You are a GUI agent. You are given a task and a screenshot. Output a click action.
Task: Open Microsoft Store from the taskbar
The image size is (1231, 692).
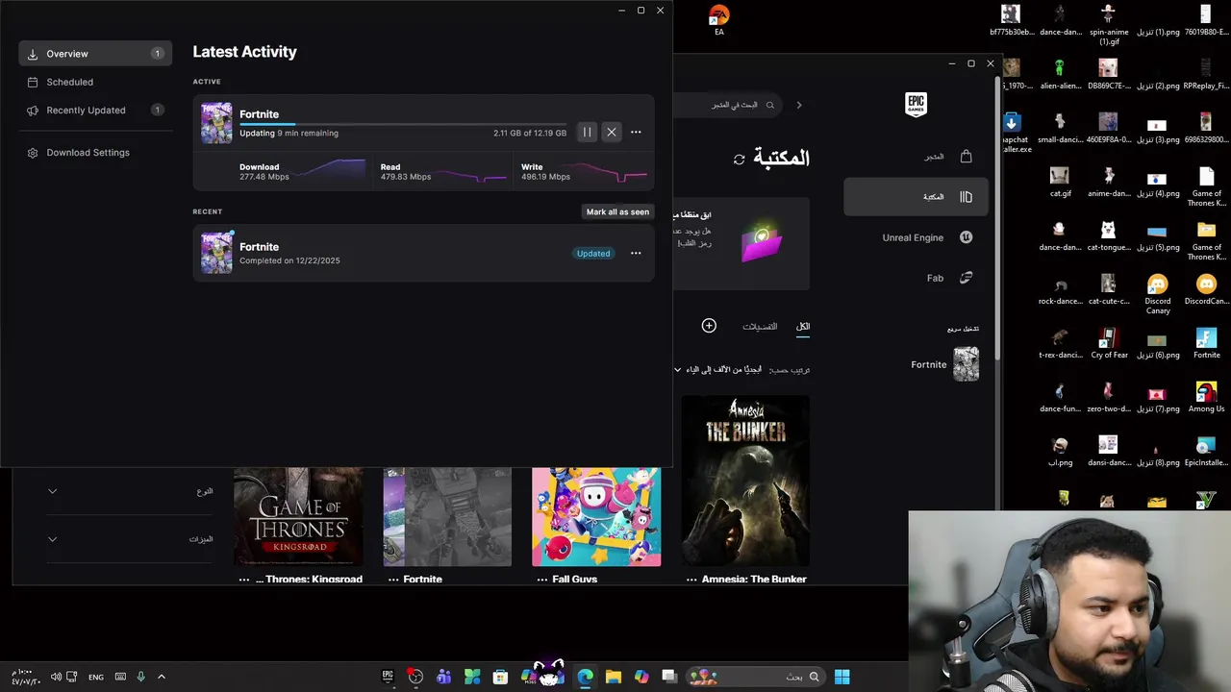tap(500, 677)
